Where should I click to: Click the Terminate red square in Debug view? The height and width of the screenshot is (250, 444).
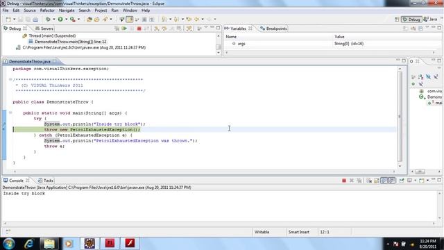(x=139, y=28)
